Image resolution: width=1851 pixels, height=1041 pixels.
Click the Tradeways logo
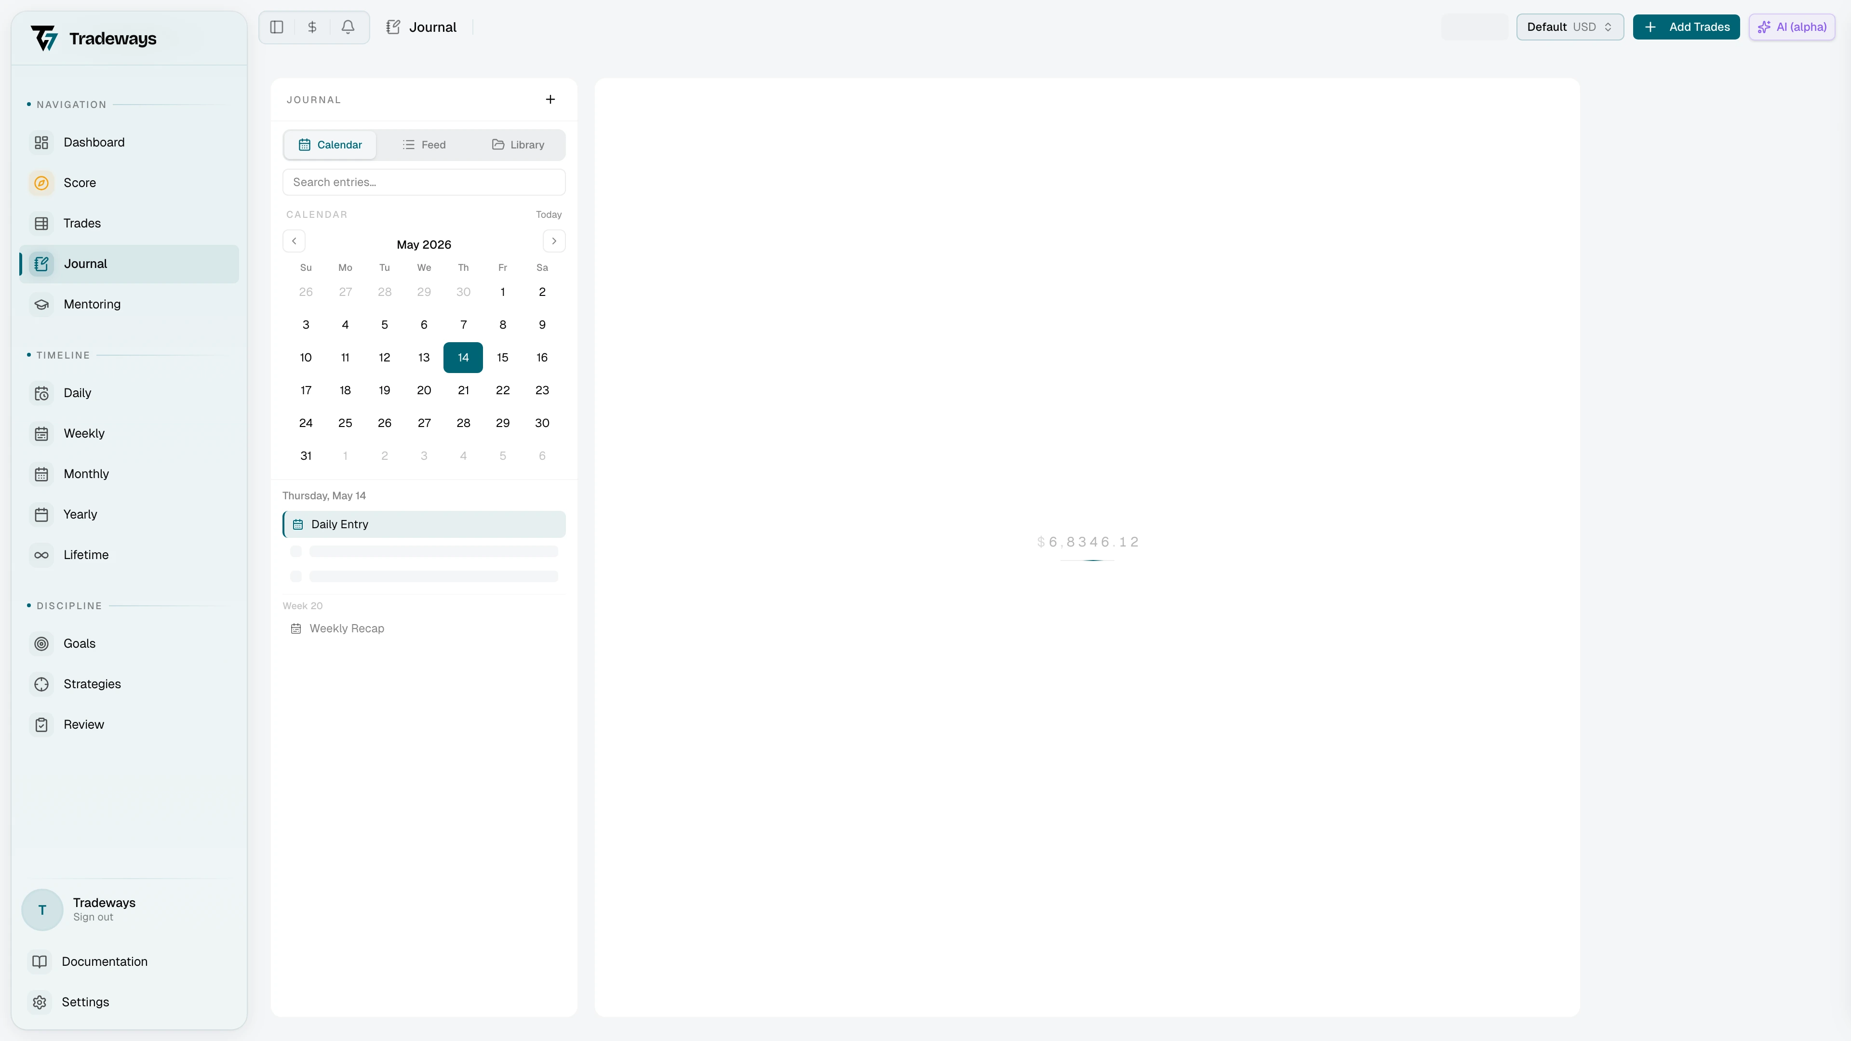click(94, 38)
